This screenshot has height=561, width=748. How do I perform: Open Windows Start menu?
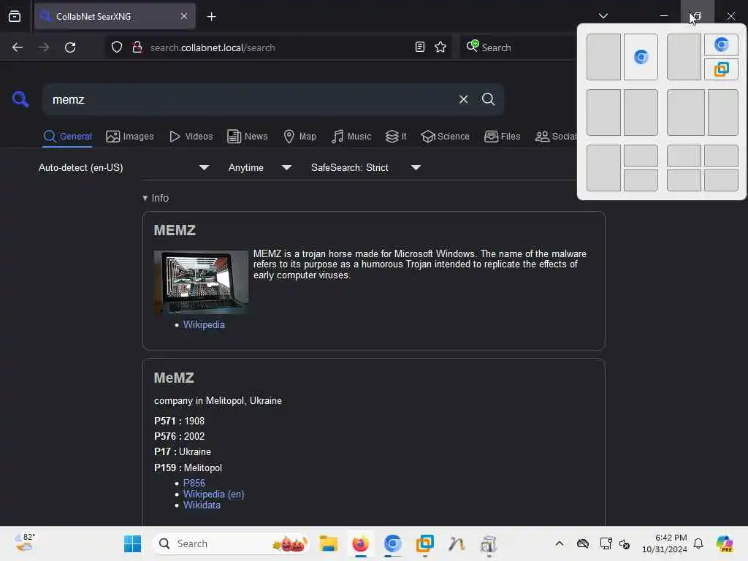(x=133, y=543)
